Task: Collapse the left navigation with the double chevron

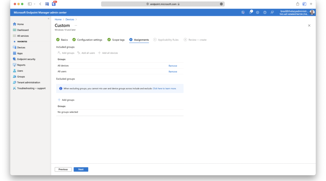Action: [x=48, y=19]
